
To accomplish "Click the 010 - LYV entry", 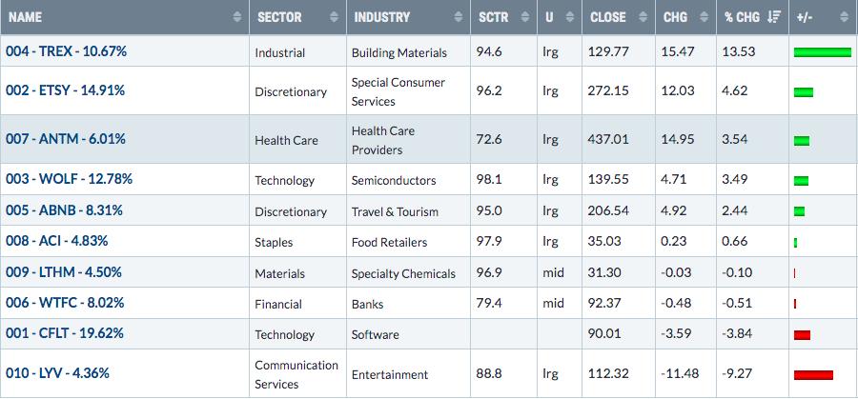I will click(x=57, y=373).
